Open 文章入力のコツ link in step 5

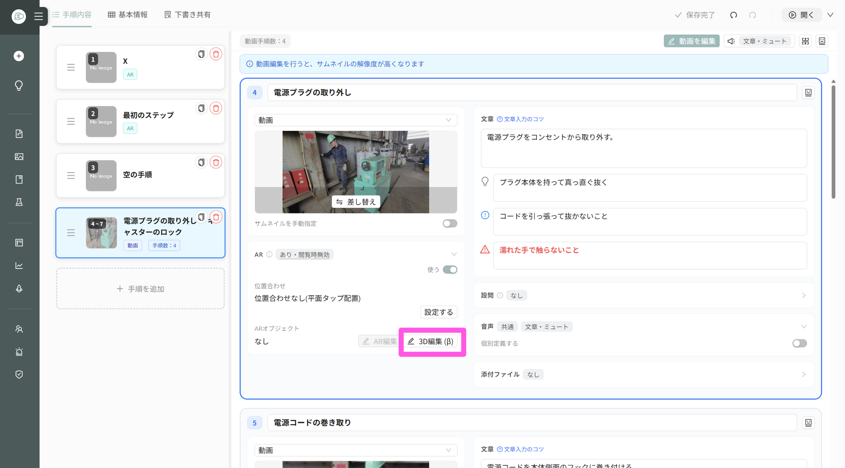tap(521, 449)
